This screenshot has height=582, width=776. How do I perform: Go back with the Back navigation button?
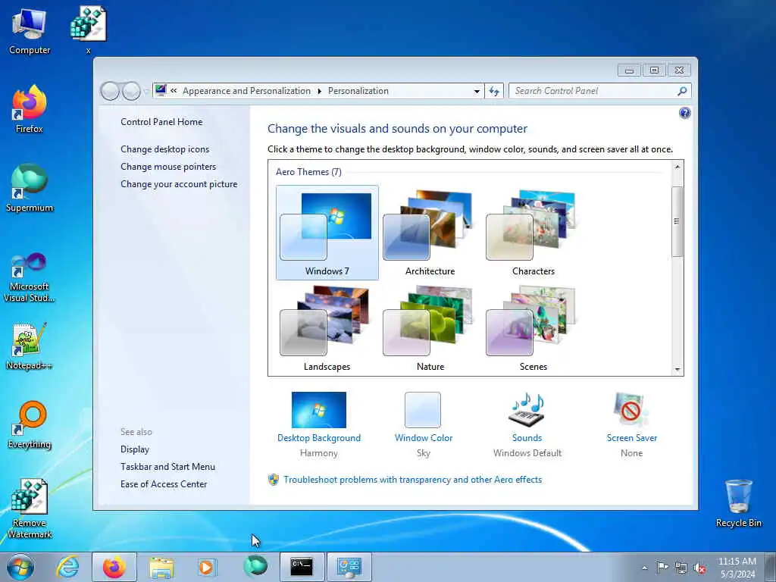[x=110, y=91]
